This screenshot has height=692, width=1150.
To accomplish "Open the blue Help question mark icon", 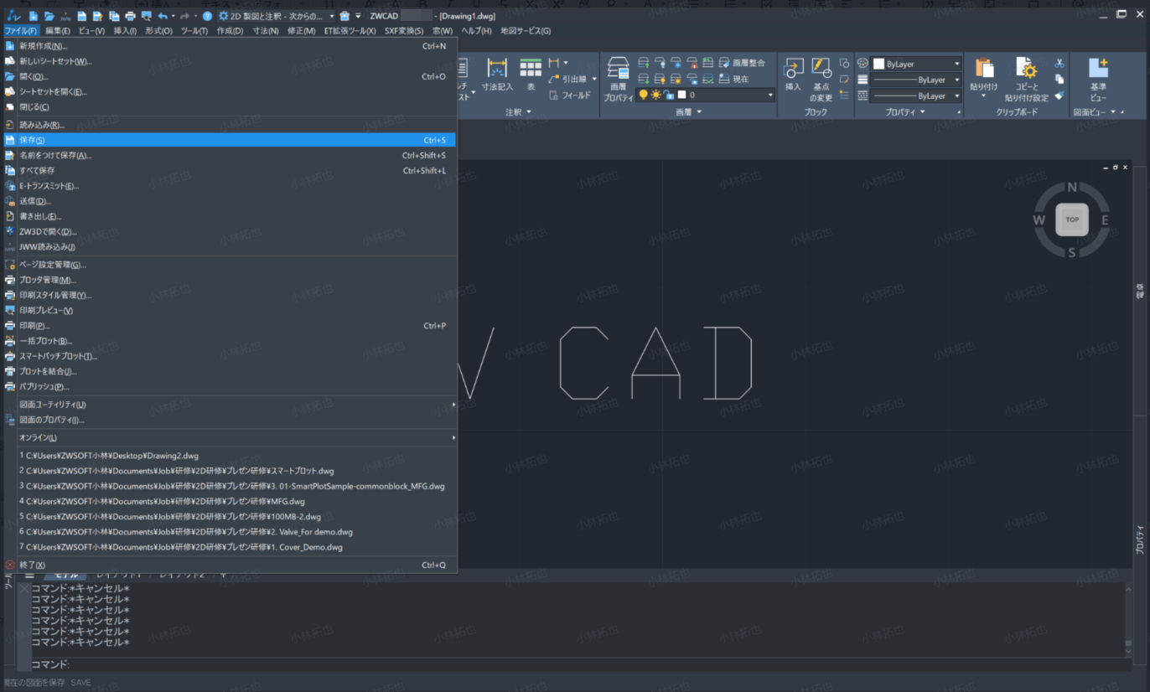I will pyautogui.click(x=207, y=16).
